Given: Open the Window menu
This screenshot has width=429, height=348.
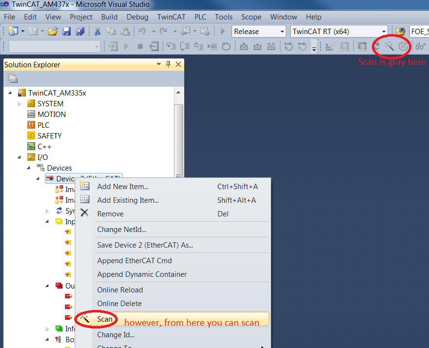Looking at the screenshot, I should [283, 17].
